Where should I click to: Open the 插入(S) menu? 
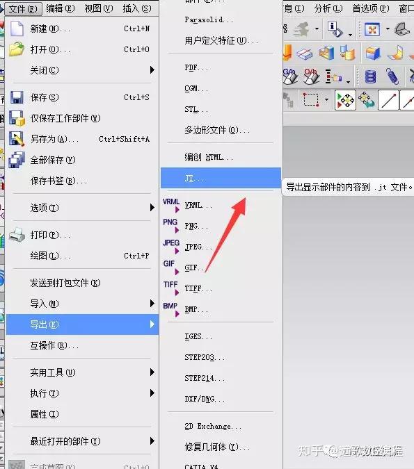[x=137, y=8]
